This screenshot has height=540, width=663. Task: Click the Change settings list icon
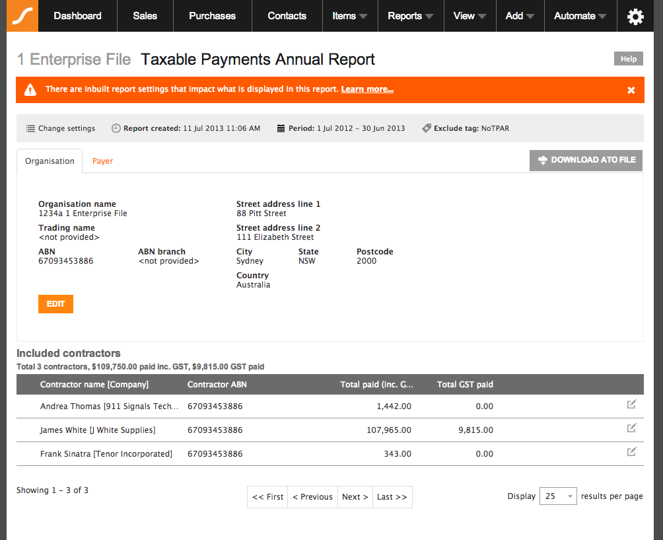(x=30, y=128)
